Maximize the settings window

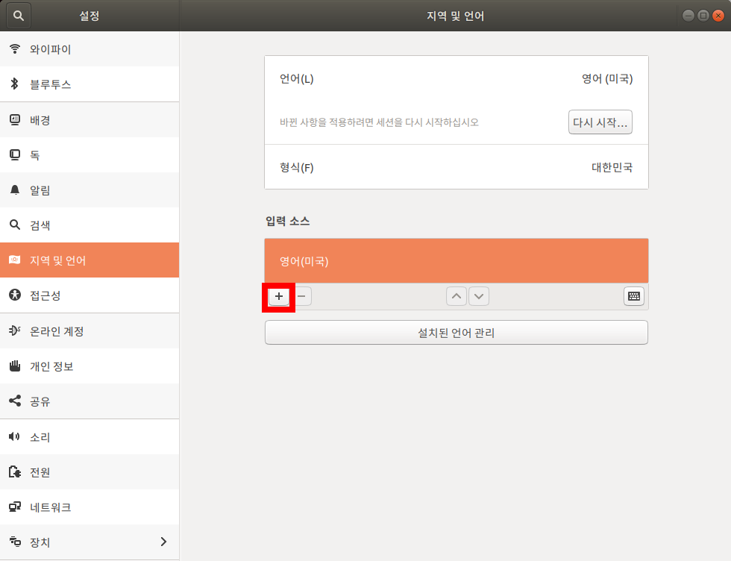[703, 16]
